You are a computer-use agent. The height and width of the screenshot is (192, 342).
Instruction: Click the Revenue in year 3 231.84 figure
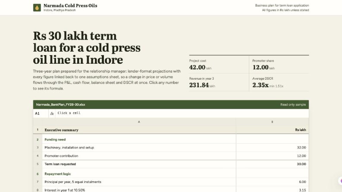pyautogui.click(x=199, y=85)
